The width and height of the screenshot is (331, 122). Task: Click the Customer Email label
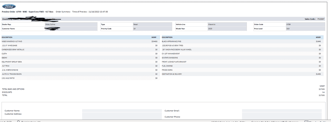pyautogui.click(x=172, y=111)
